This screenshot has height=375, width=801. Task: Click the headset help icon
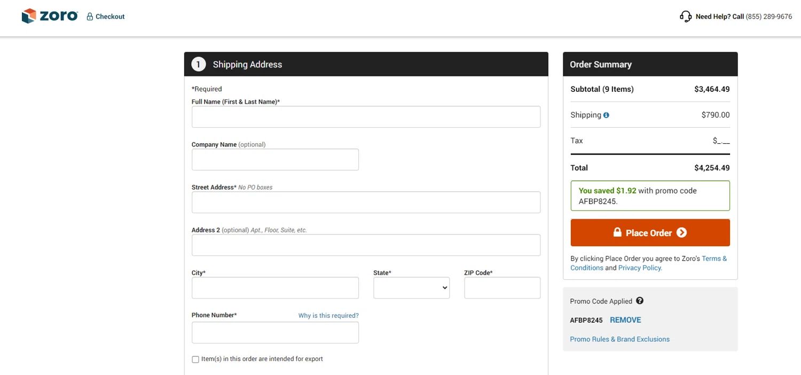point(686,17)
